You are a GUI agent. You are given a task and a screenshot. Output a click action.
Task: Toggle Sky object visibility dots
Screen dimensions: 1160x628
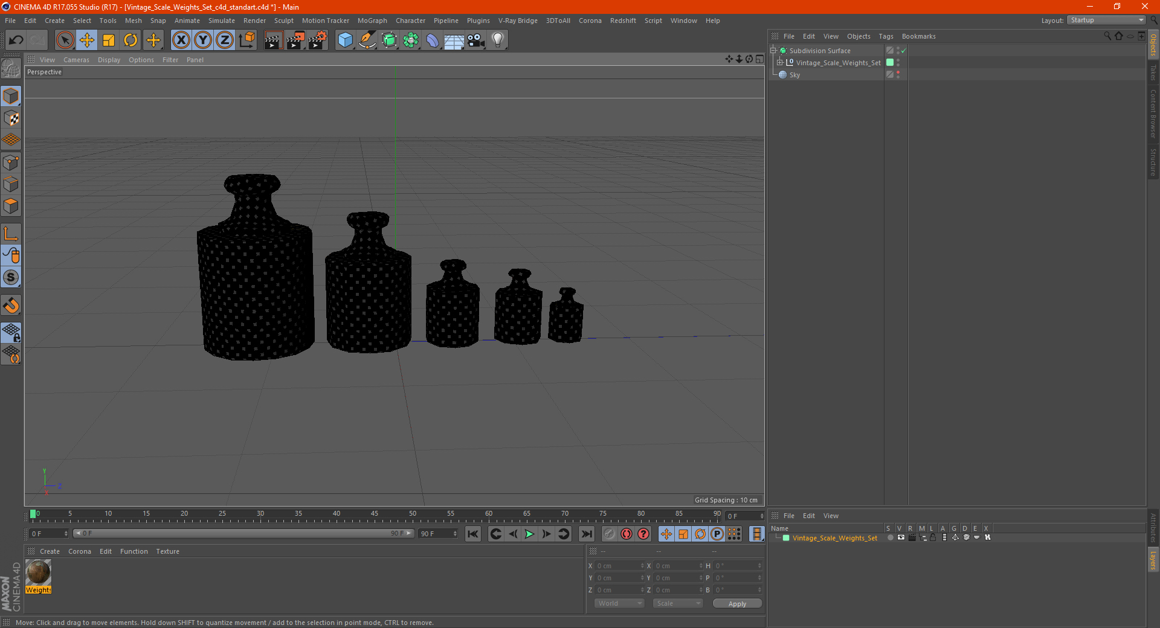pyautogui.click(x=898, y=75)
